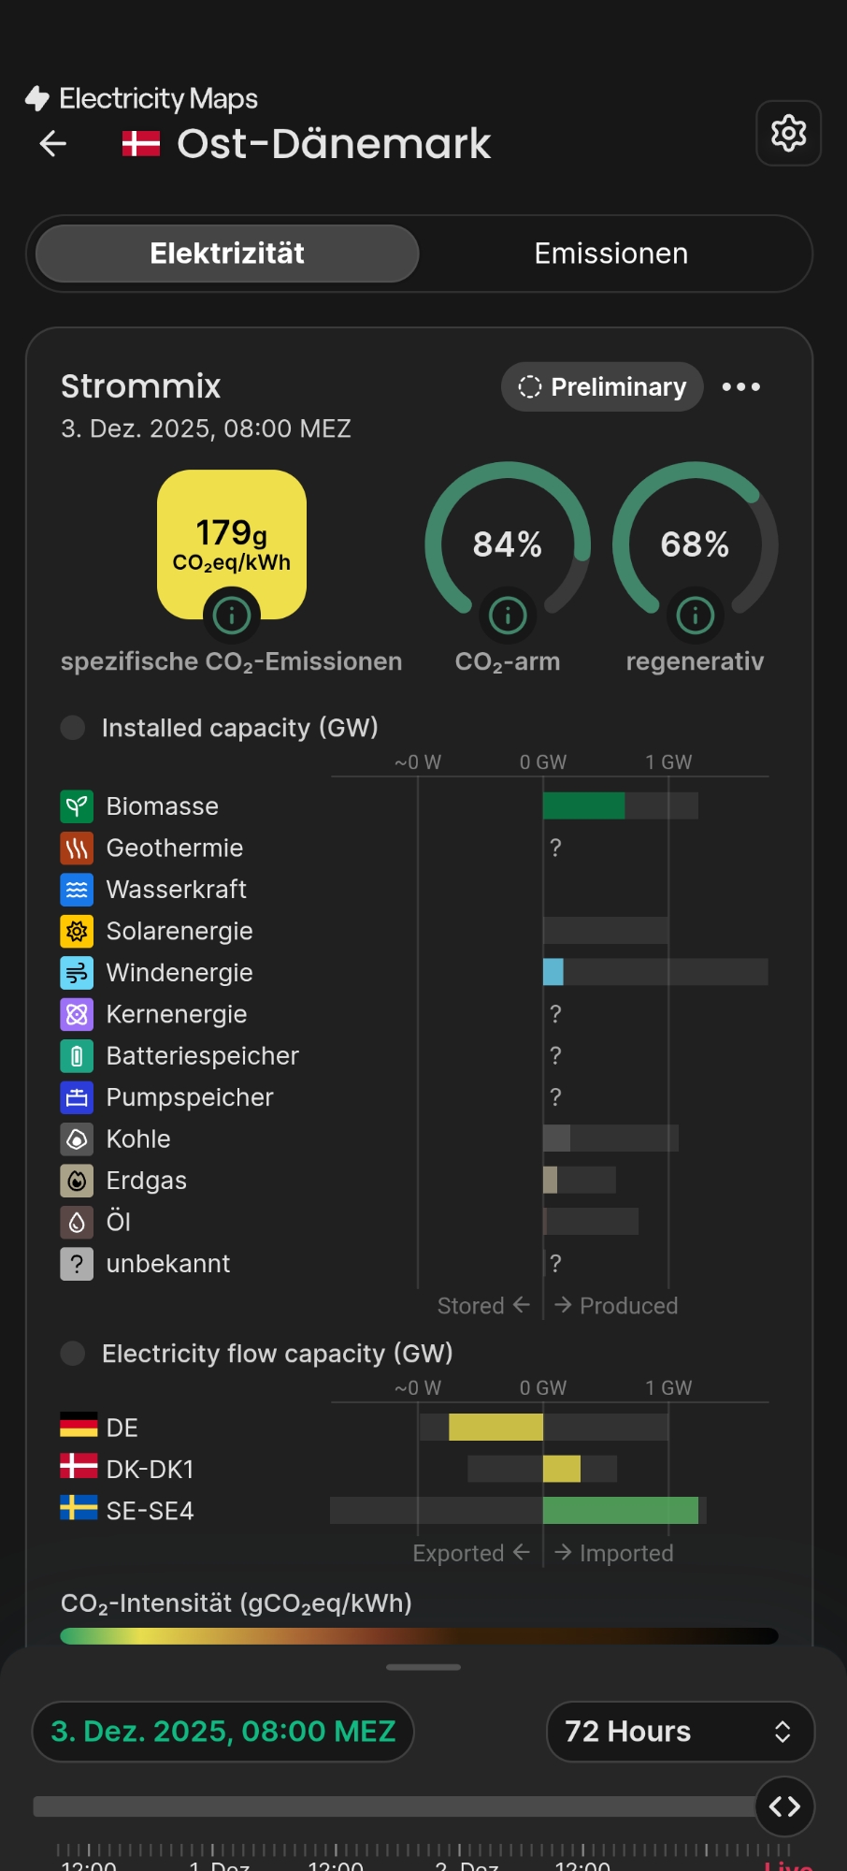Open the 72 Hours time range dropdown
The height and width of the screenshot is (1871, 847).
click(680, 1732)
